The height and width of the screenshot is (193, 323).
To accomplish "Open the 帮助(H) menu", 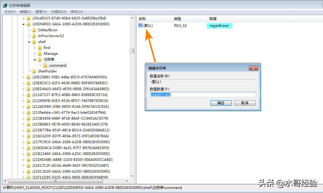I will pyautogui.click(x=77, y=12).
